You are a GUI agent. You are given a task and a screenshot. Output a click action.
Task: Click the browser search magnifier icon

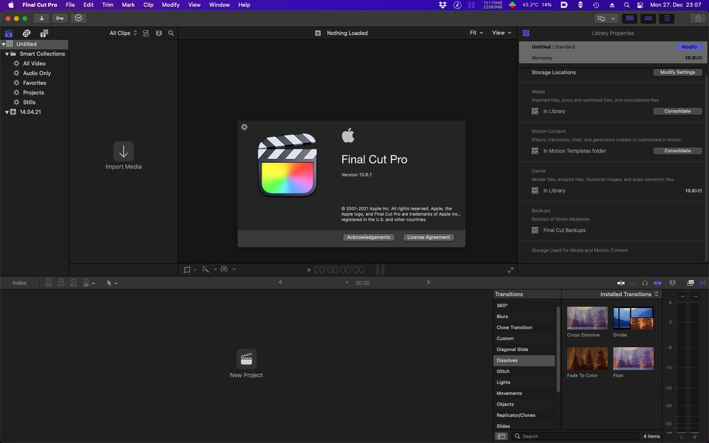[x=171, y=33]
